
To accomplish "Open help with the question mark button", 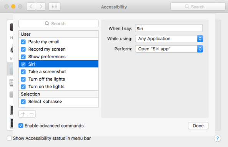I will click(217, 138).
